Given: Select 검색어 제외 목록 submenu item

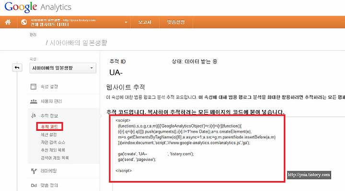Looking at the screenshot, I should click(x=55, y=158).
